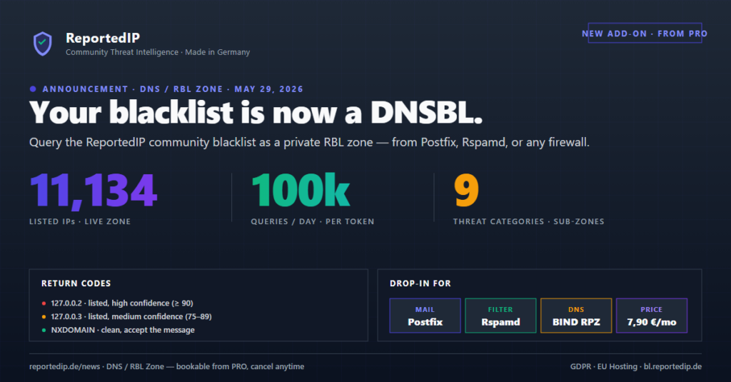This screenshot has height=382, width=731.
Task: Select the Postfix MAIL card
Action: tap(425, 316)
